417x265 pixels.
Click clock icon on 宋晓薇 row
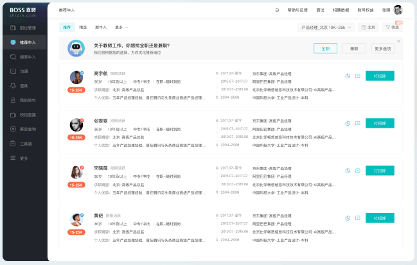348,171
